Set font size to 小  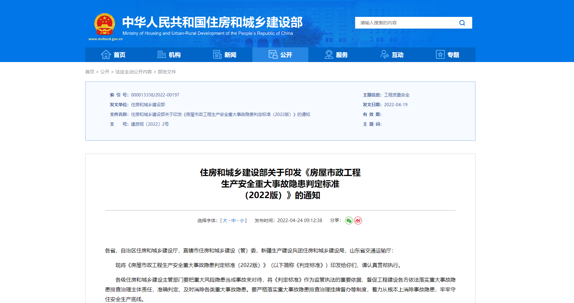[242, 221]
